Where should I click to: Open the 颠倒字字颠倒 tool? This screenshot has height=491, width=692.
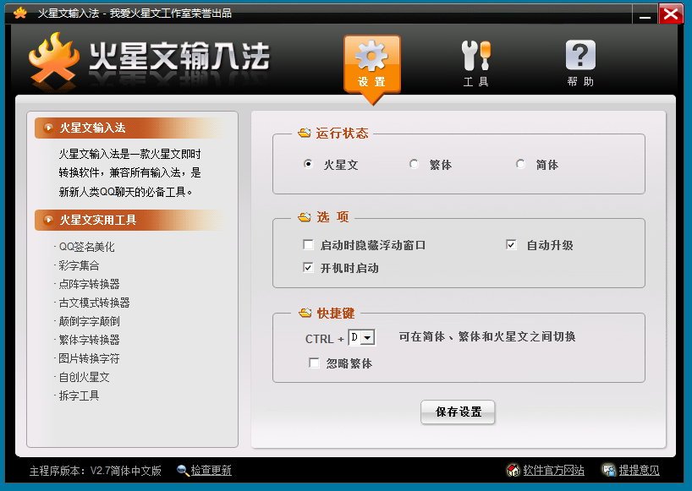tap(89, 321)
